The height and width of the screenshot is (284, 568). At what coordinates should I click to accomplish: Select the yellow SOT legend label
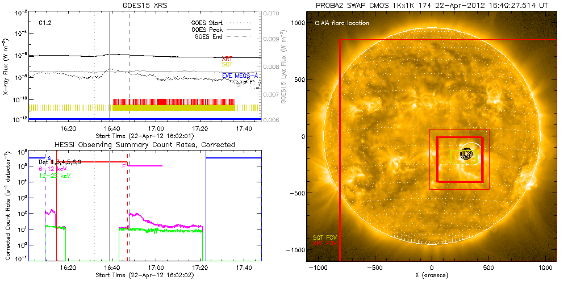[227, 65]
